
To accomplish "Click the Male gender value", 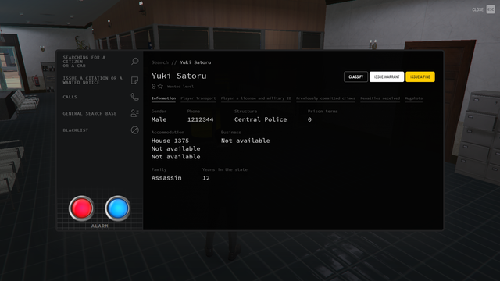I will pos(159,119).
